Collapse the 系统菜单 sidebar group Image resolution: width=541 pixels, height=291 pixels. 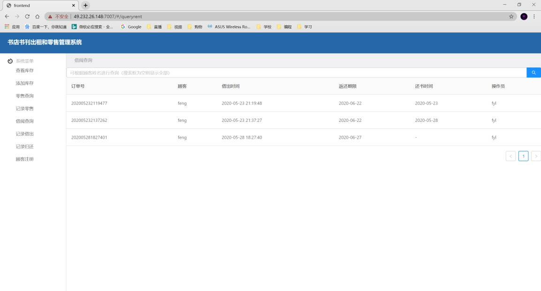pyautogui.click(x=24, y=61)
